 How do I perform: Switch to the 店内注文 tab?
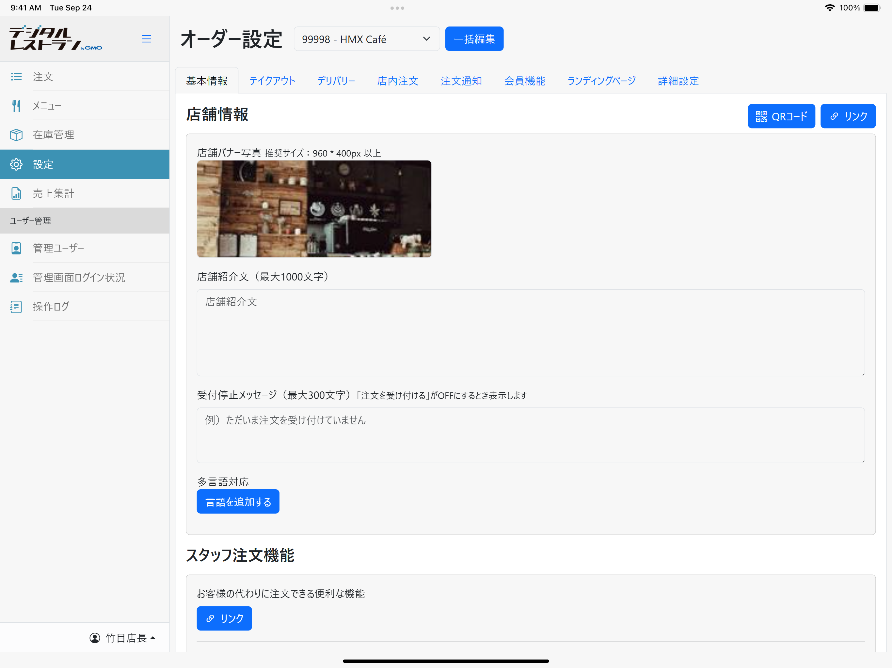pyautogui.click(x=398, y=81)
